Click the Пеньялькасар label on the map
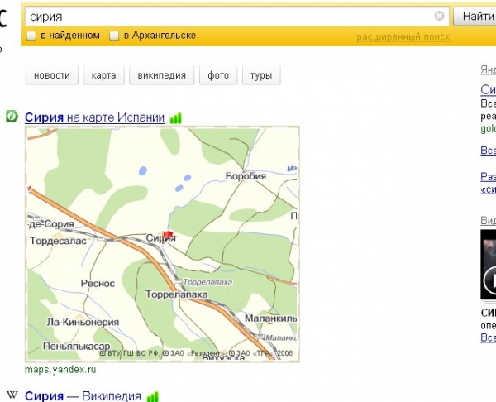This screenshot has height=402, width=496. click(77, 347)
